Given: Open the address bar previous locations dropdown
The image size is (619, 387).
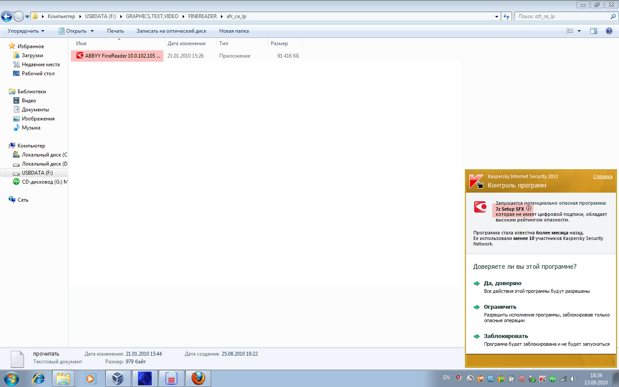Looking at the screenshot, I should click(x=497, y=17).
